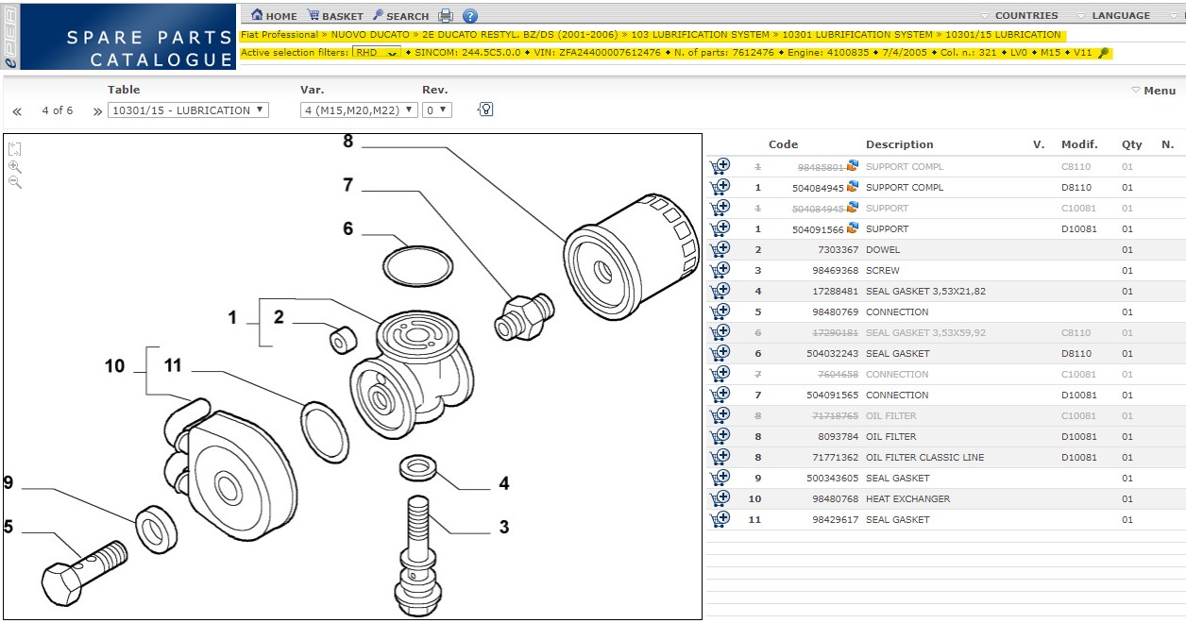Add SCREW 98469368 to basket
Viewport: 1186px width, 623px height.
click(x=720, y=270)
